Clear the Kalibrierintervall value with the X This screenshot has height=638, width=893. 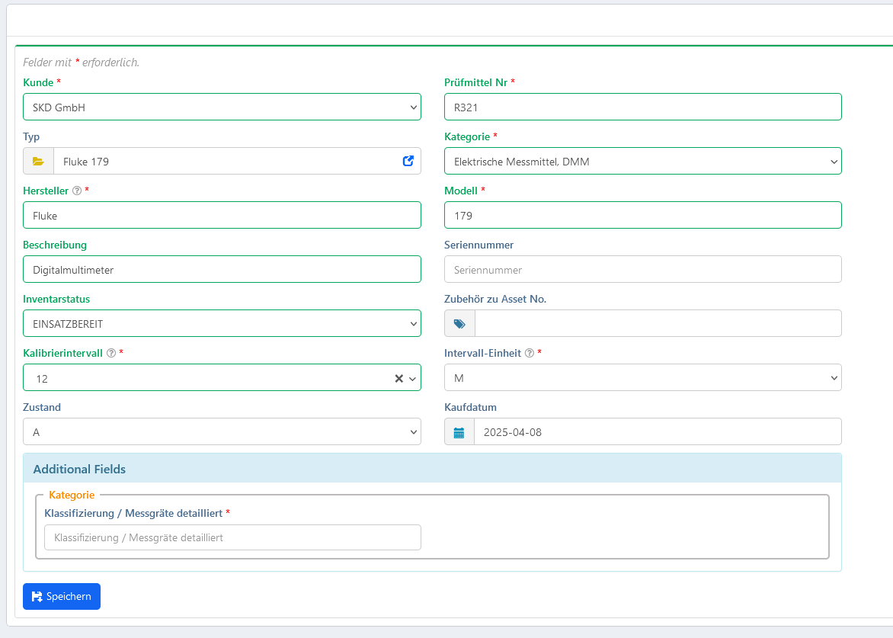coord(398,378)
